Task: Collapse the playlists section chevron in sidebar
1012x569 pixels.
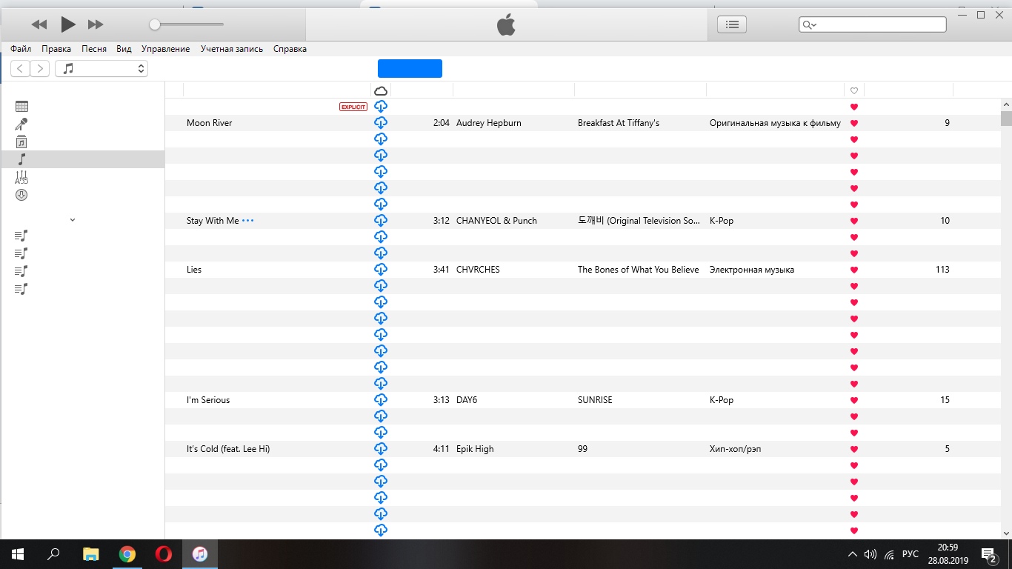Action: point(73,220)
